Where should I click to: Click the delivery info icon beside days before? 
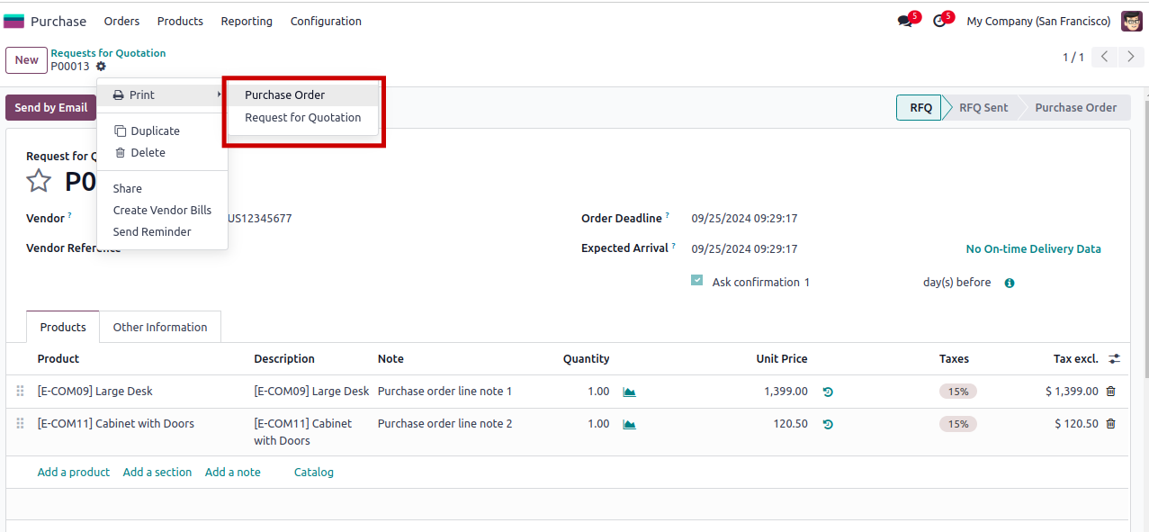click(1010, 283)
